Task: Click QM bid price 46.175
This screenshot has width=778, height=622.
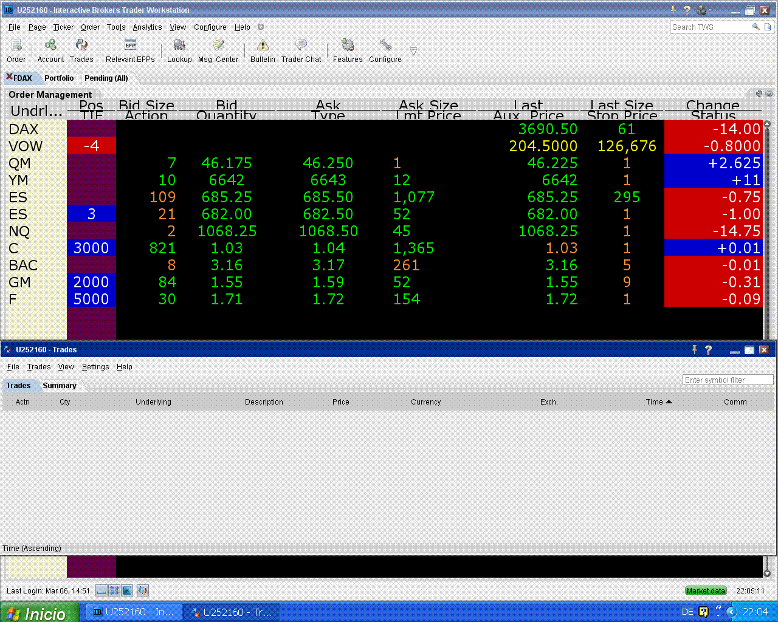Action: tap(226, 163)
